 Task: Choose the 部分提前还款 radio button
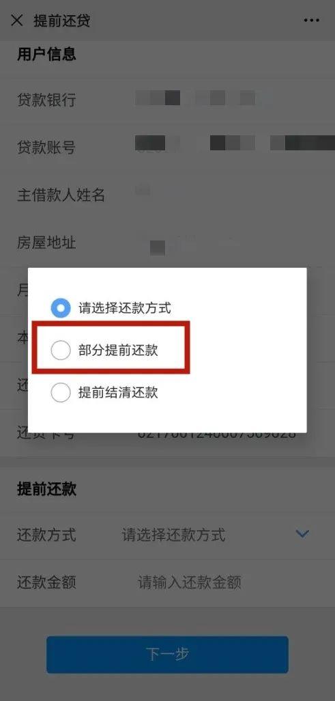[x=61, y=350]
